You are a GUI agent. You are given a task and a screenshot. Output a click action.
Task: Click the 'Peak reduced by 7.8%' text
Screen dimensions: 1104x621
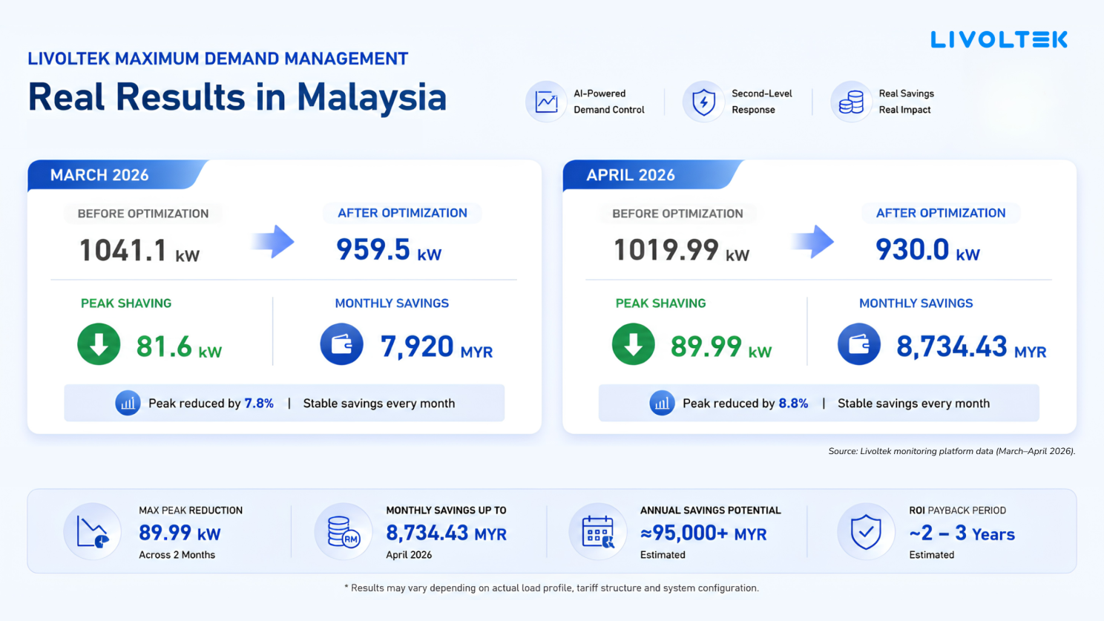(211, 404)
